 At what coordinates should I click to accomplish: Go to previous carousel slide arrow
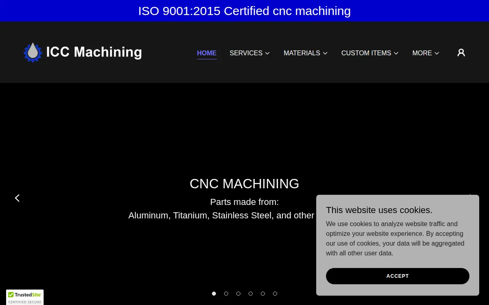click(17, 198)
